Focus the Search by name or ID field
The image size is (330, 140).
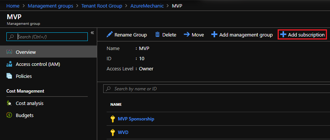click(x=217, y=89)
